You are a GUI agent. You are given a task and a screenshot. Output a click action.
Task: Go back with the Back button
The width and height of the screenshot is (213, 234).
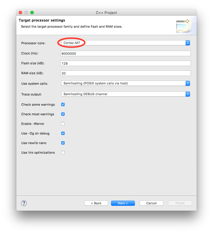96,203
